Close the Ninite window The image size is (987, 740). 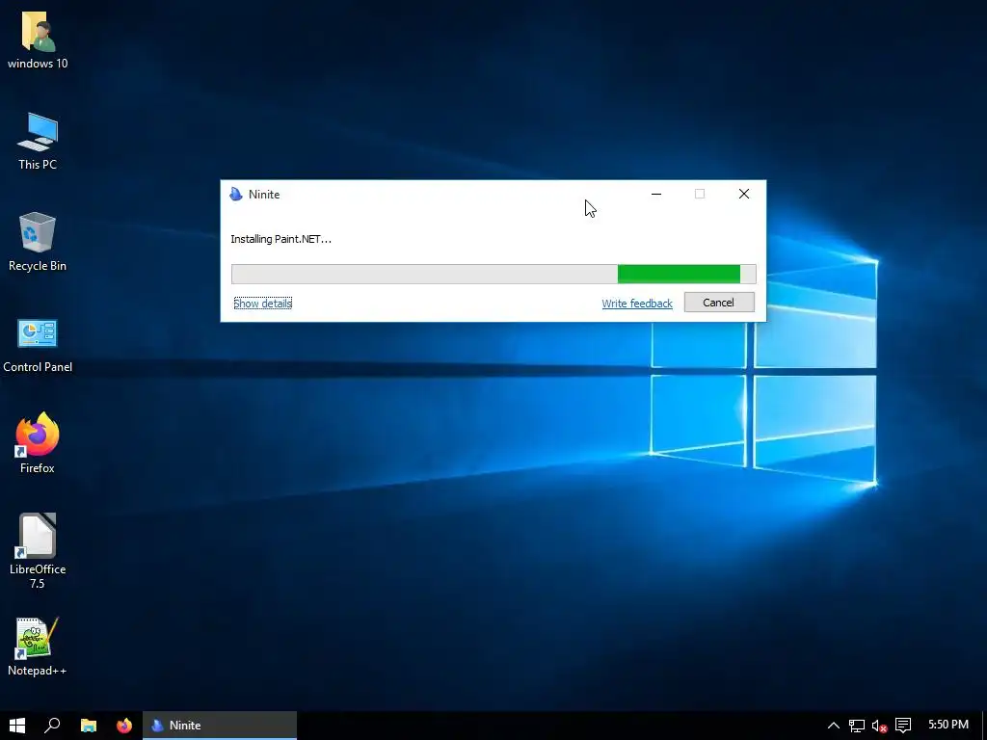(x=744, y=194)
